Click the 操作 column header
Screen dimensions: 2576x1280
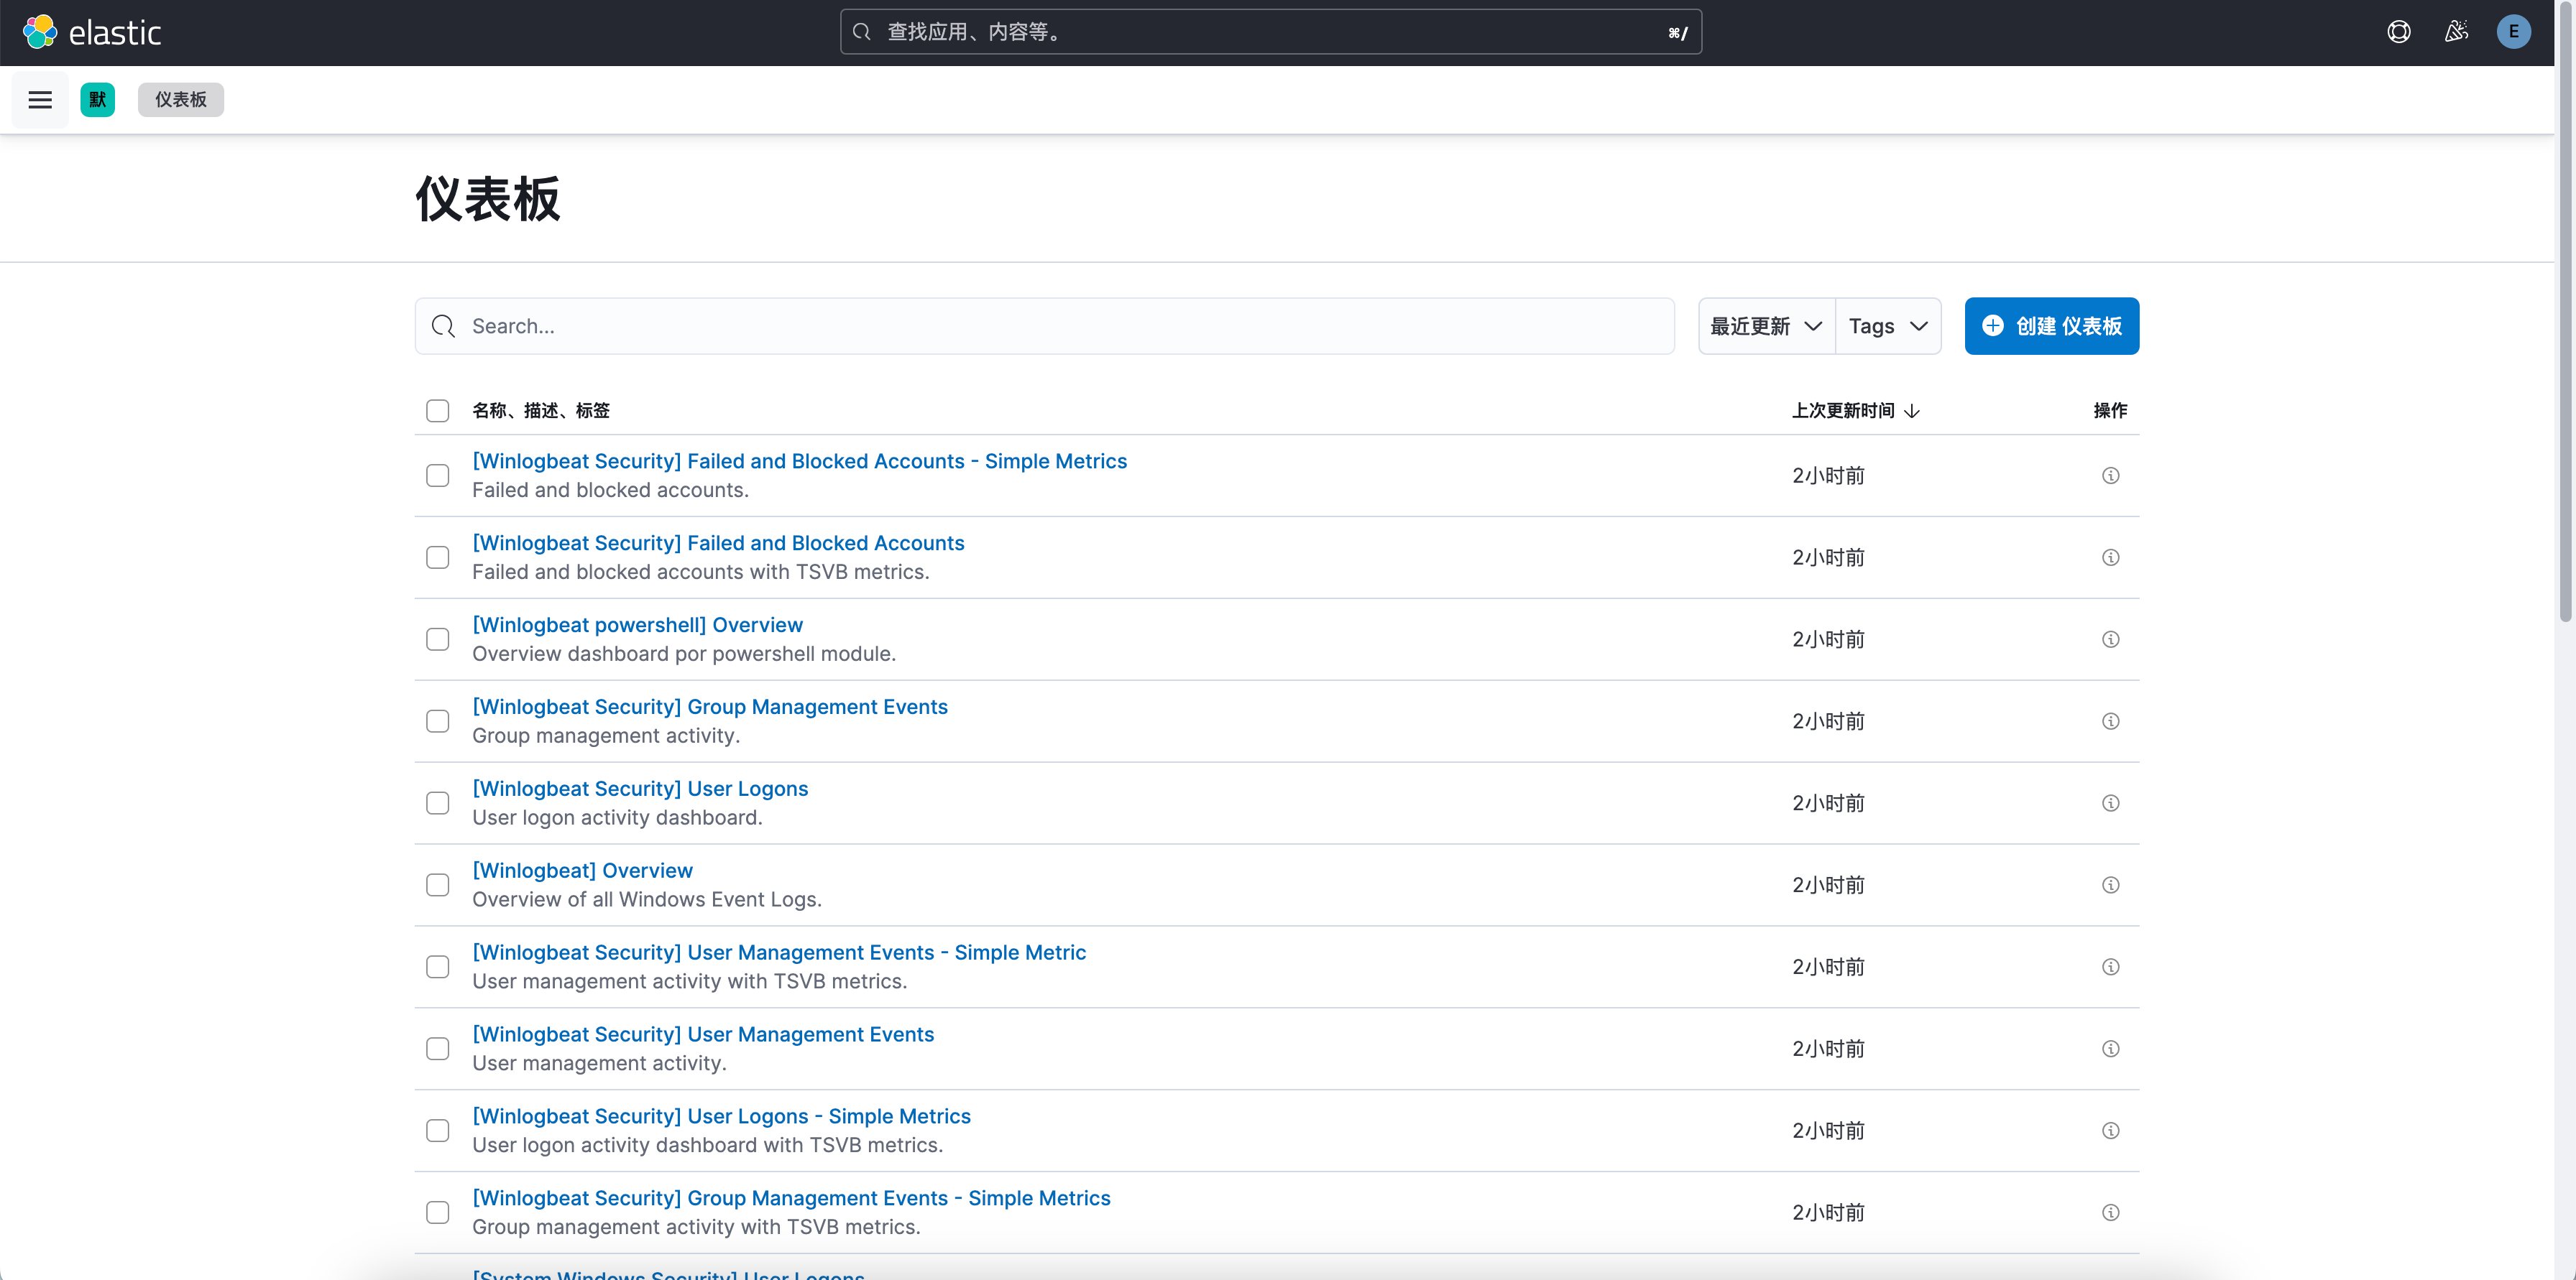(x=2110, y=411)
